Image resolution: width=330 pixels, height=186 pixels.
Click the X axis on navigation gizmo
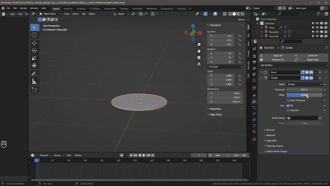[200, 33]
